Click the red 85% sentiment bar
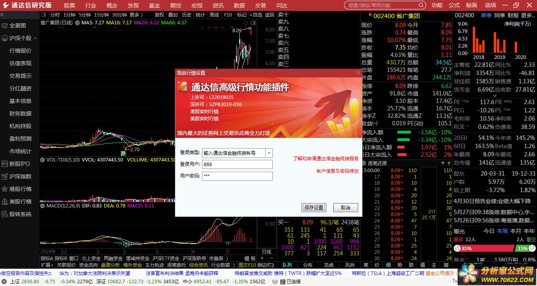This screenshot has width=537, height=286. [x=484, y=248]
